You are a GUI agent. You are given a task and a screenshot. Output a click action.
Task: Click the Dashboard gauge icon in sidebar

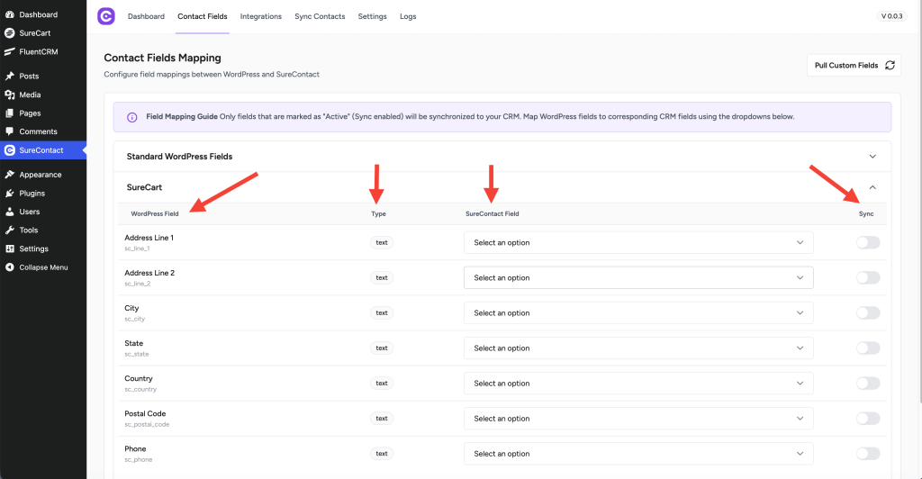tap(9, 14)
